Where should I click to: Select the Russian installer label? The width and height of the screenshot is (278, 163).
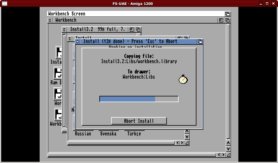[x=83, y=134]
